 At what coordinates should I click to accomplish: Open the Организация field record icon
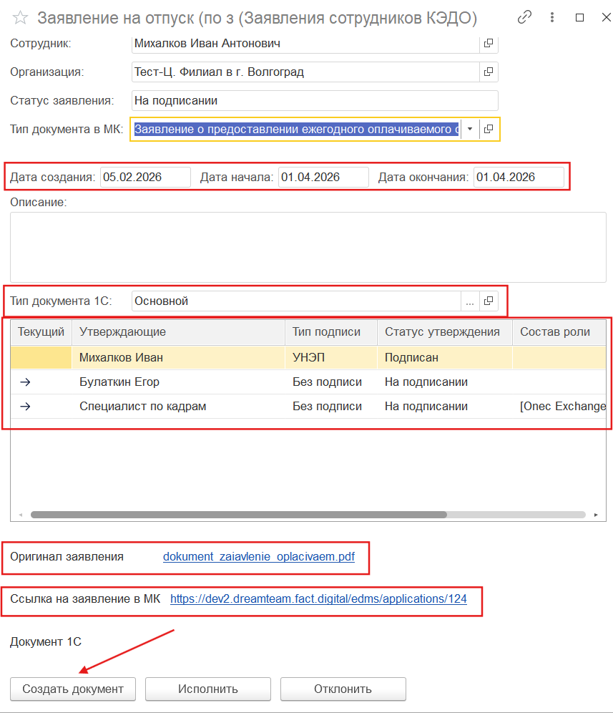coord(489,72)
